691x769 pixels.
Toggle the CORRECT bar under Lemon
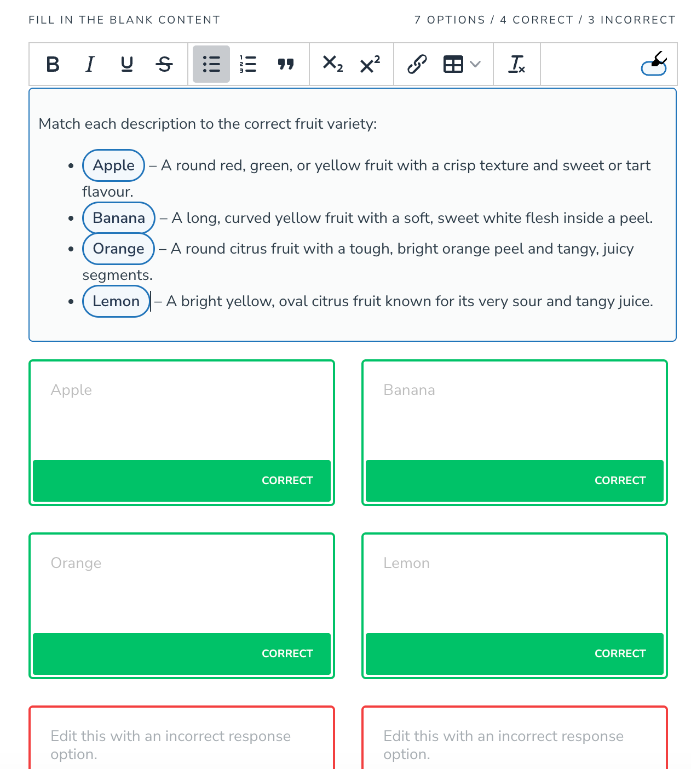pos(515,654)
